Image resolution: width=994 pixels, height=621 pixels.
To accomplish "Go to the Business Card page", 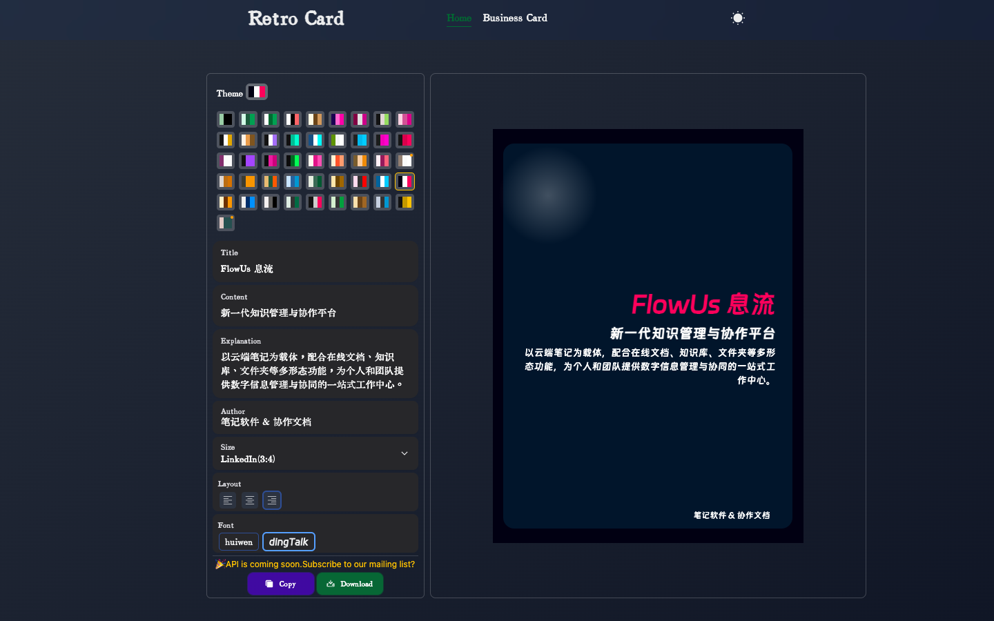I will pos(515,18).
